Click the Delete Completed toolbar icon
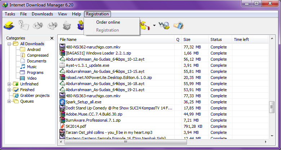The height and width of the screenshot is (150, 281). (x=80, y=26)
